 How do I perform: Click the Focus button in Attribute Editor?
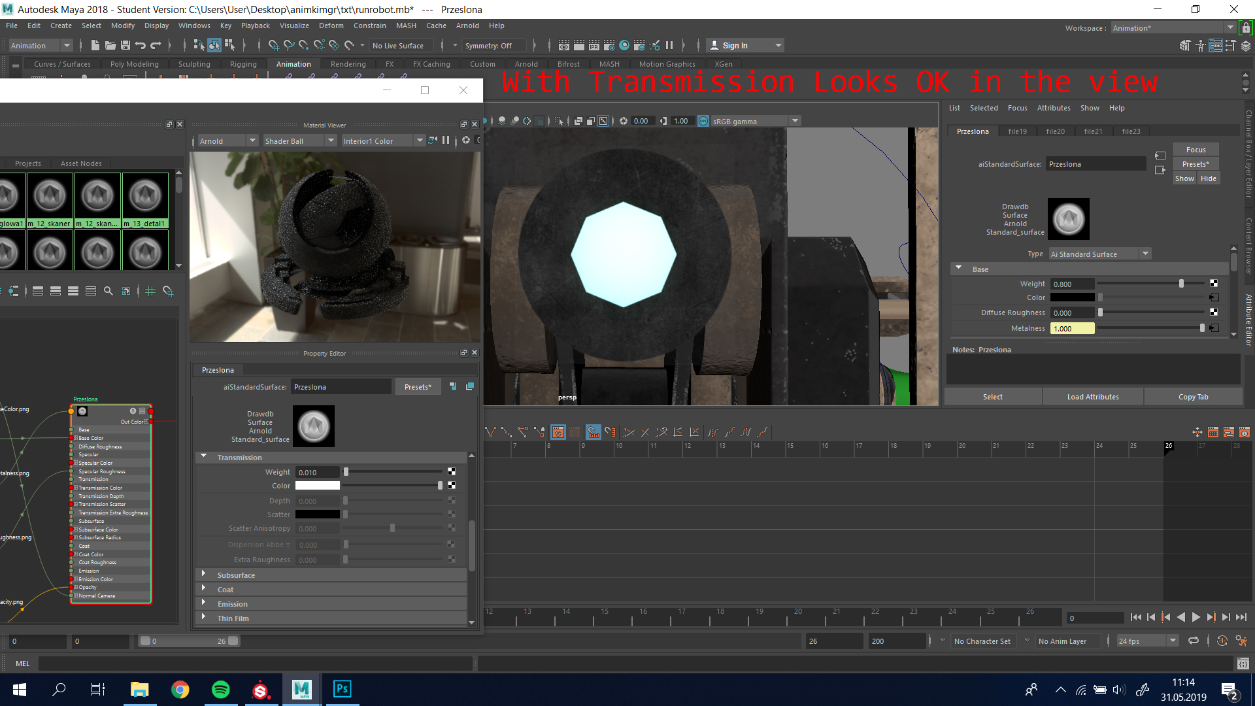1196,150
